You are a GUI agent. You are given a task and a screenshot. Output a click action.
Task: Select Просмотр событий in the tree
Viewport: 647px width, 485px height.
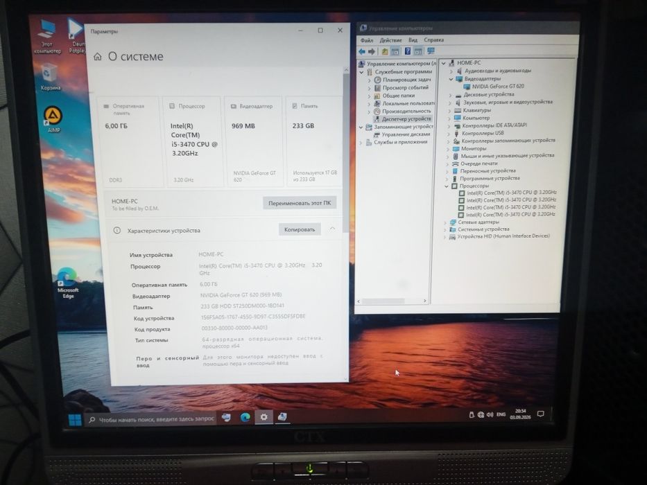(402, 87)
